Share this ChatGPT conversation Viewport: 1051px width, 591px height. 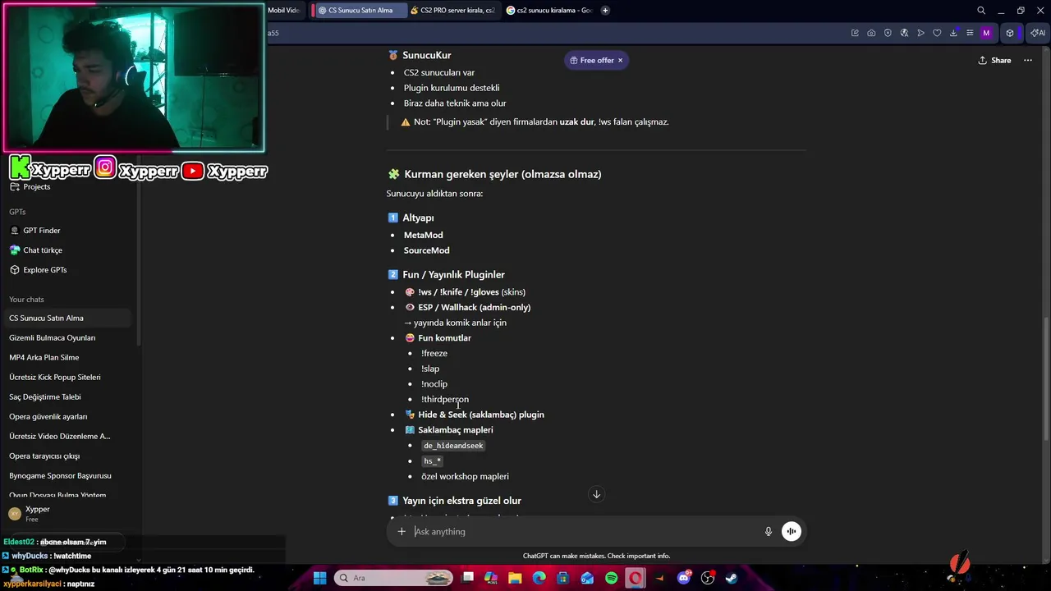point(994,60)
